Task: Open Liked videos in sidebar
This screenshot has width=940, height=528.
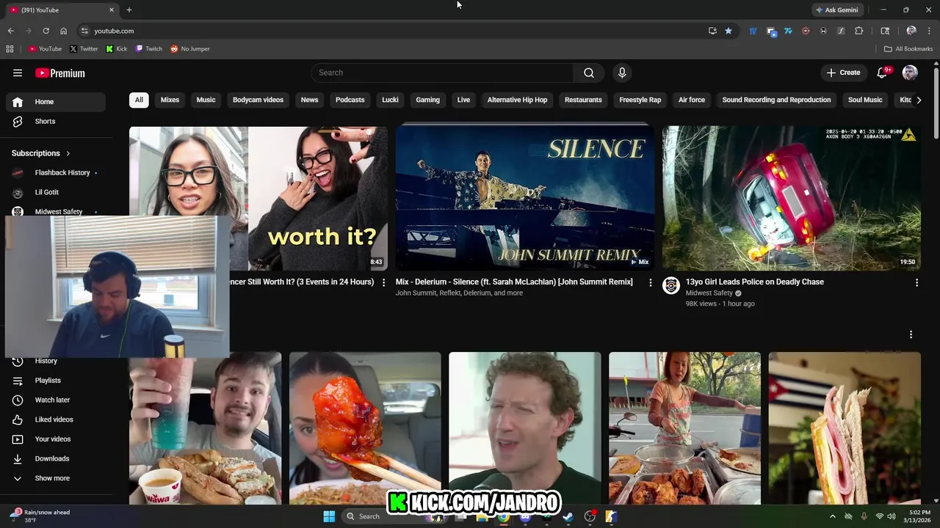Action: (x=56, y=419)
